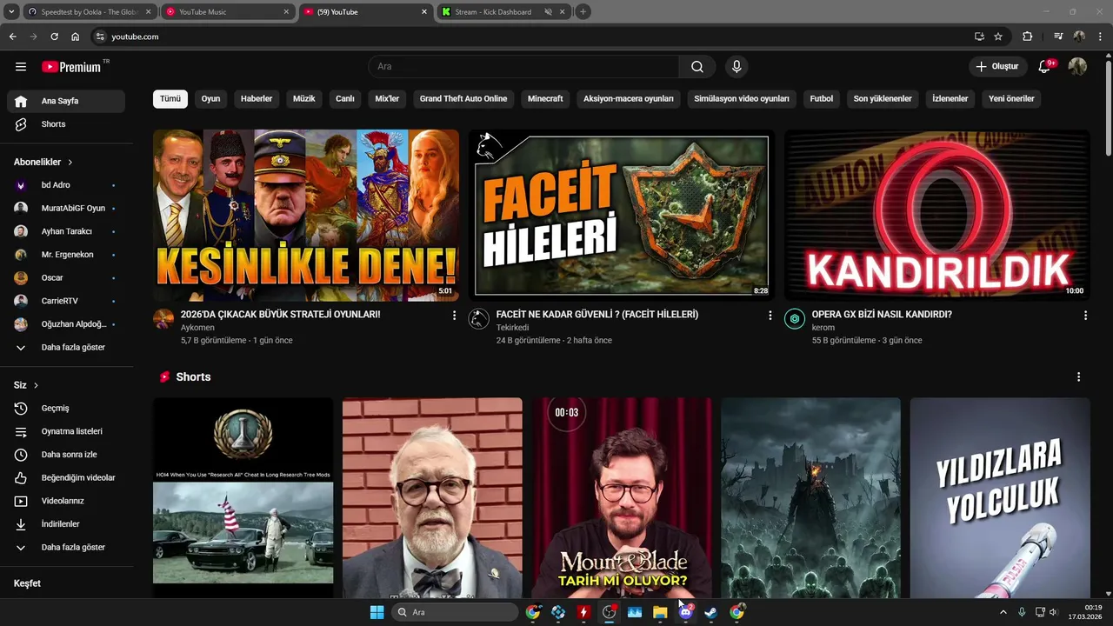Select the Futbol filter chip
This screenshot has height=626, width=1113.
point(822,99)
